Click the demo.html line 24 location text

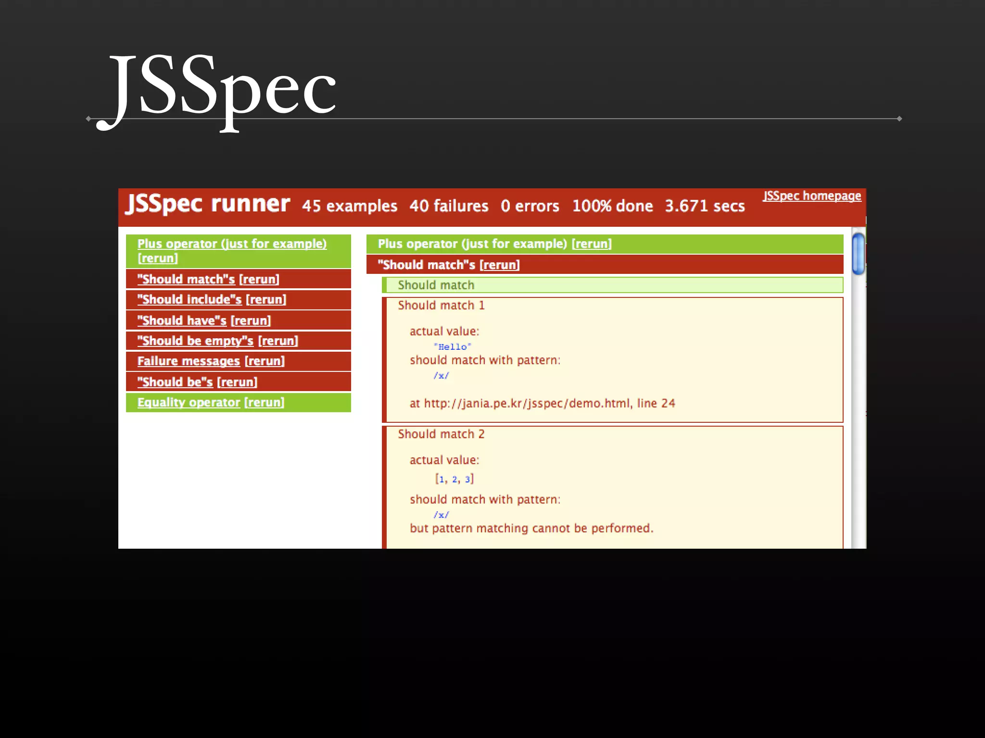click(x=542, y=403)
